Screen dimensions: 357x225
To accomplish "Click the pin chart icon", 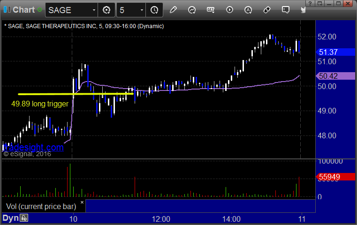I will pyautogui.click(x=266, y=10).
